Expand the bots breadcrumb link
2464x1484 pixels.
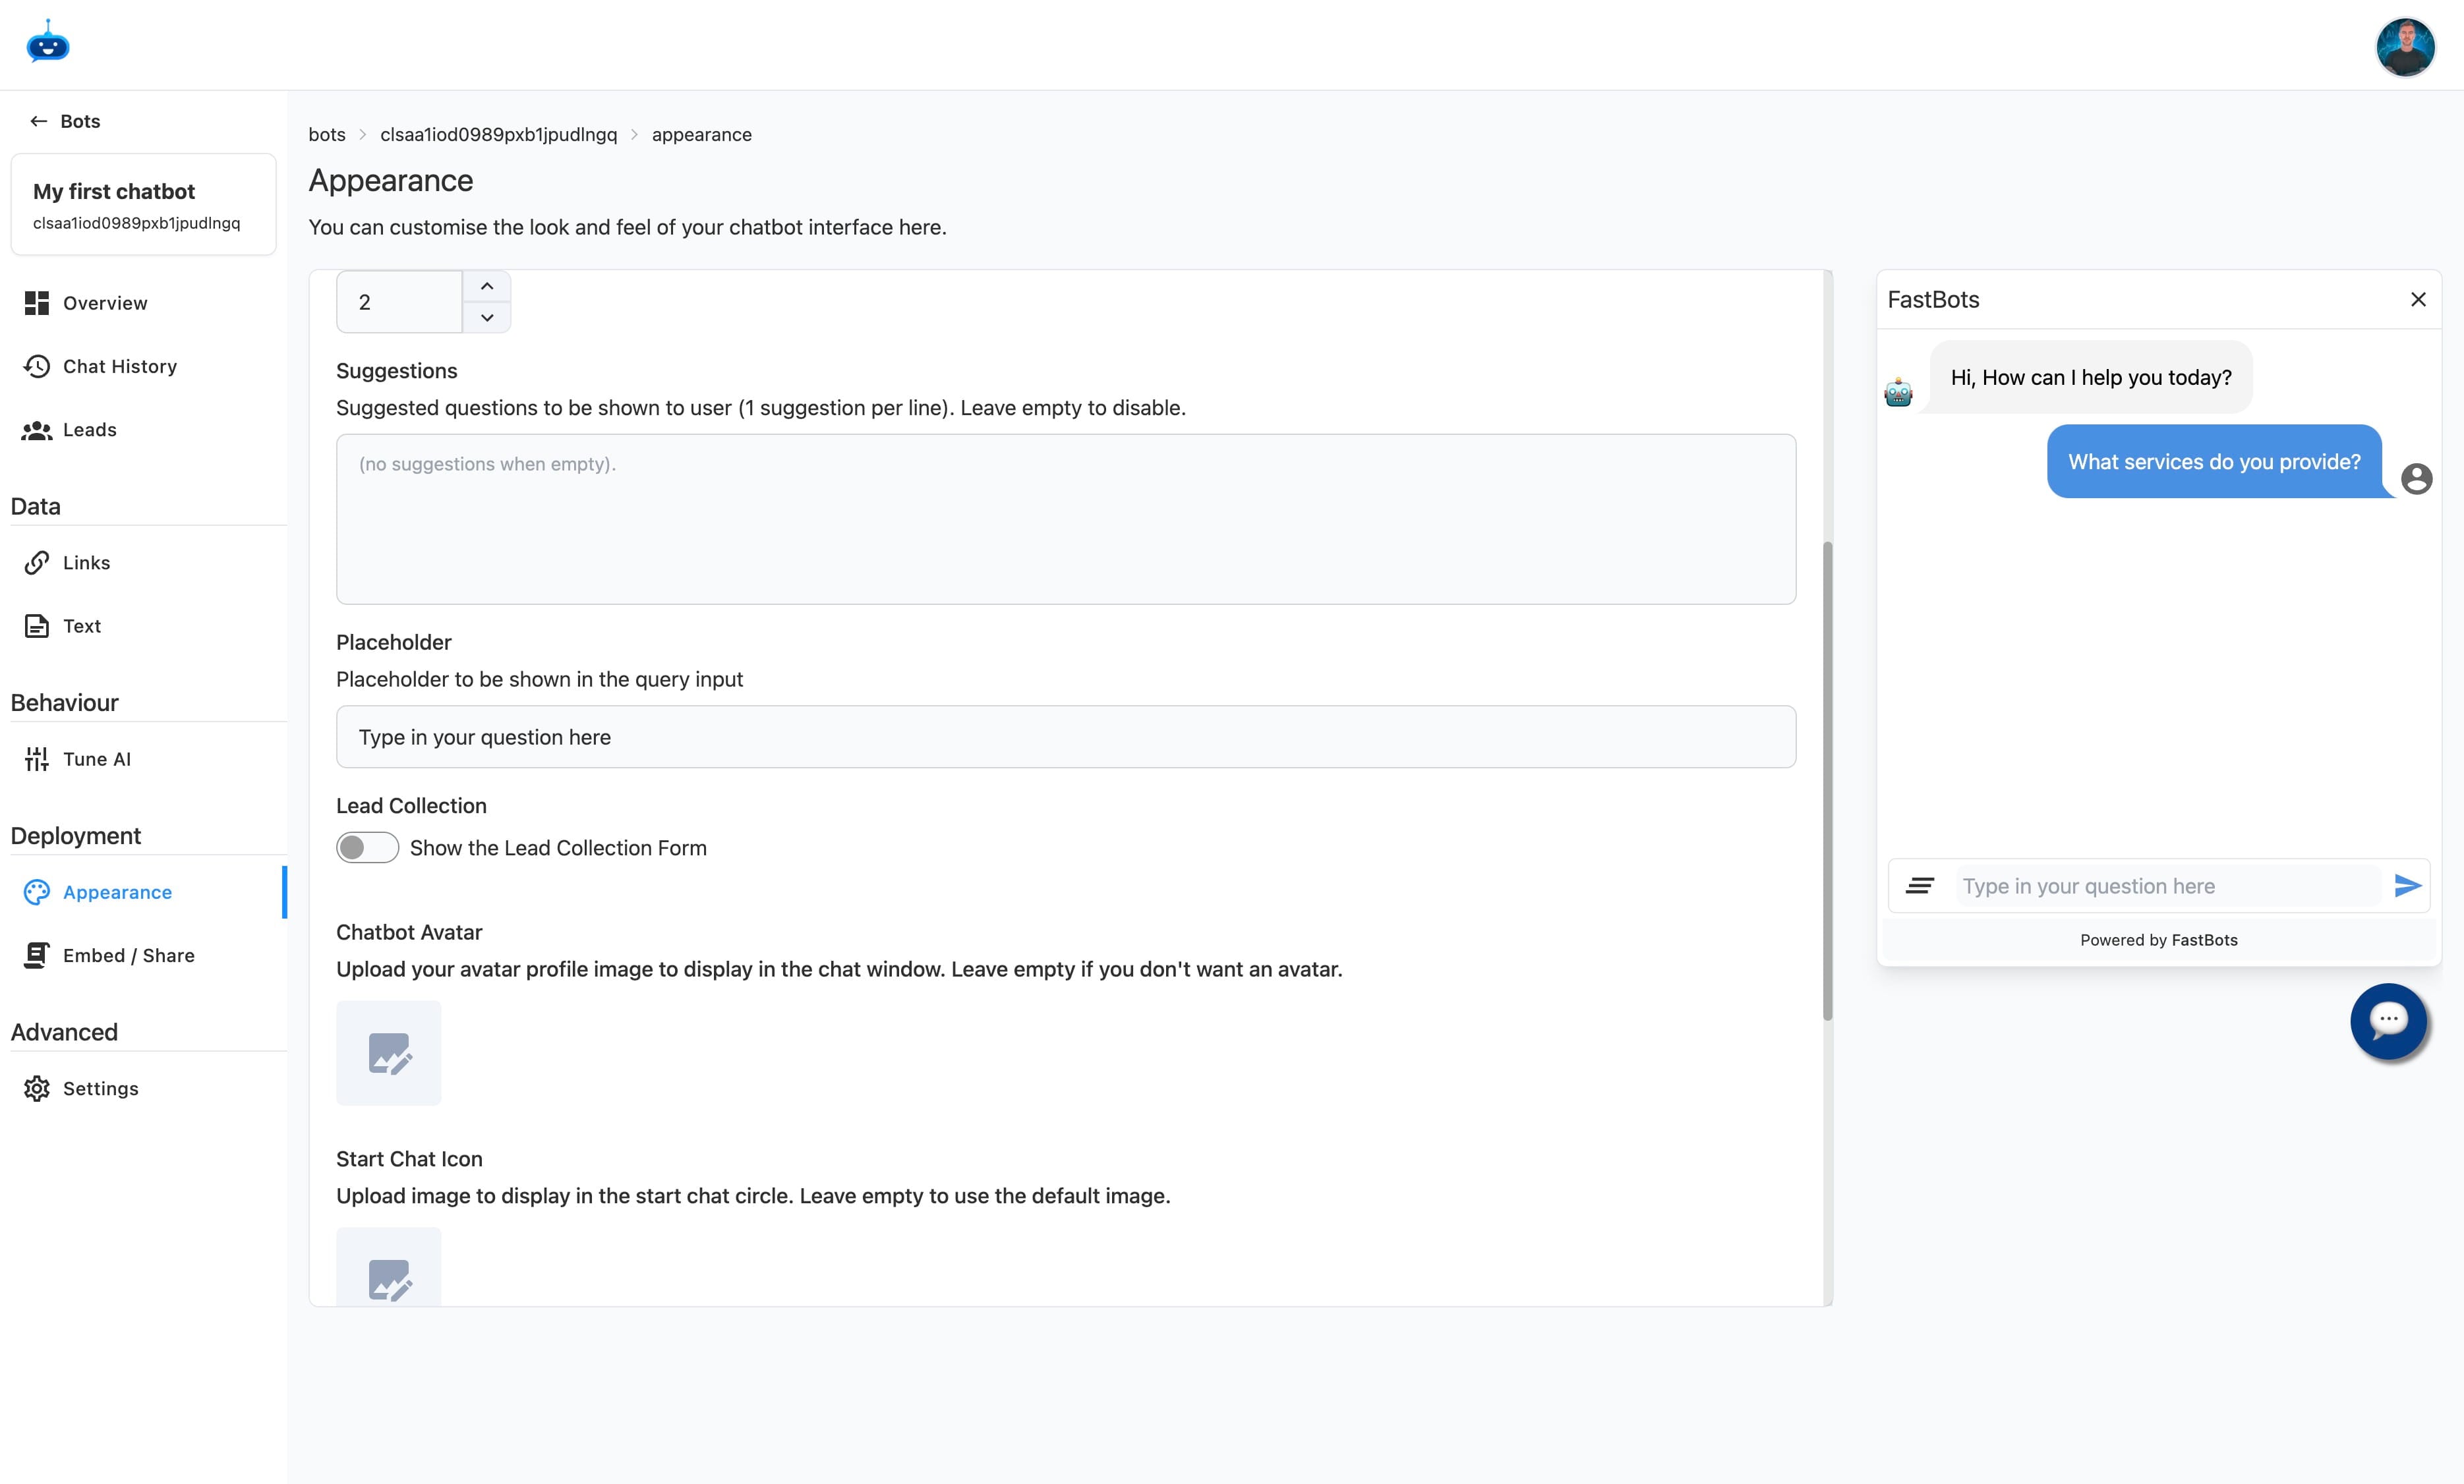pos(326,134)
